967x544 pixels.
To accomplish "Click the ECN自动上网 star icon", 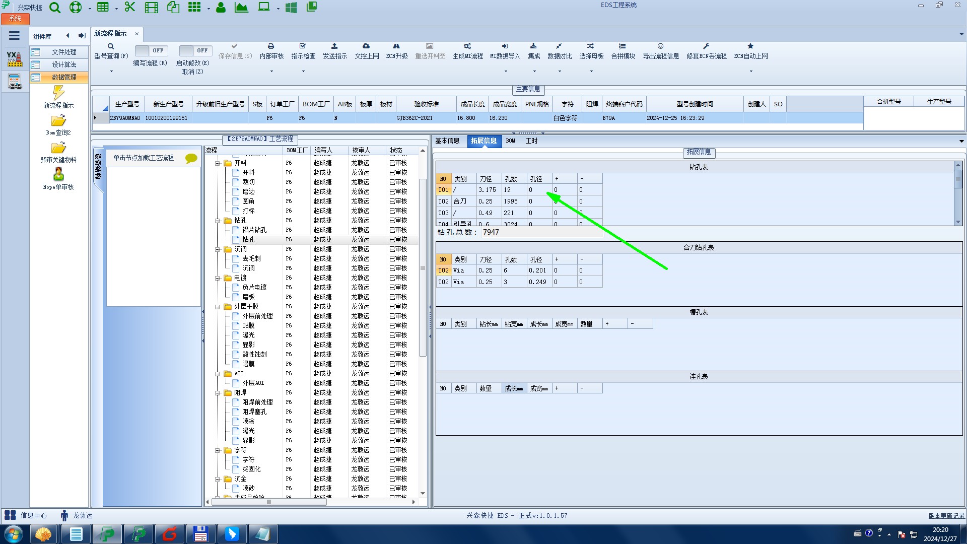I will [x=750, y=46].
